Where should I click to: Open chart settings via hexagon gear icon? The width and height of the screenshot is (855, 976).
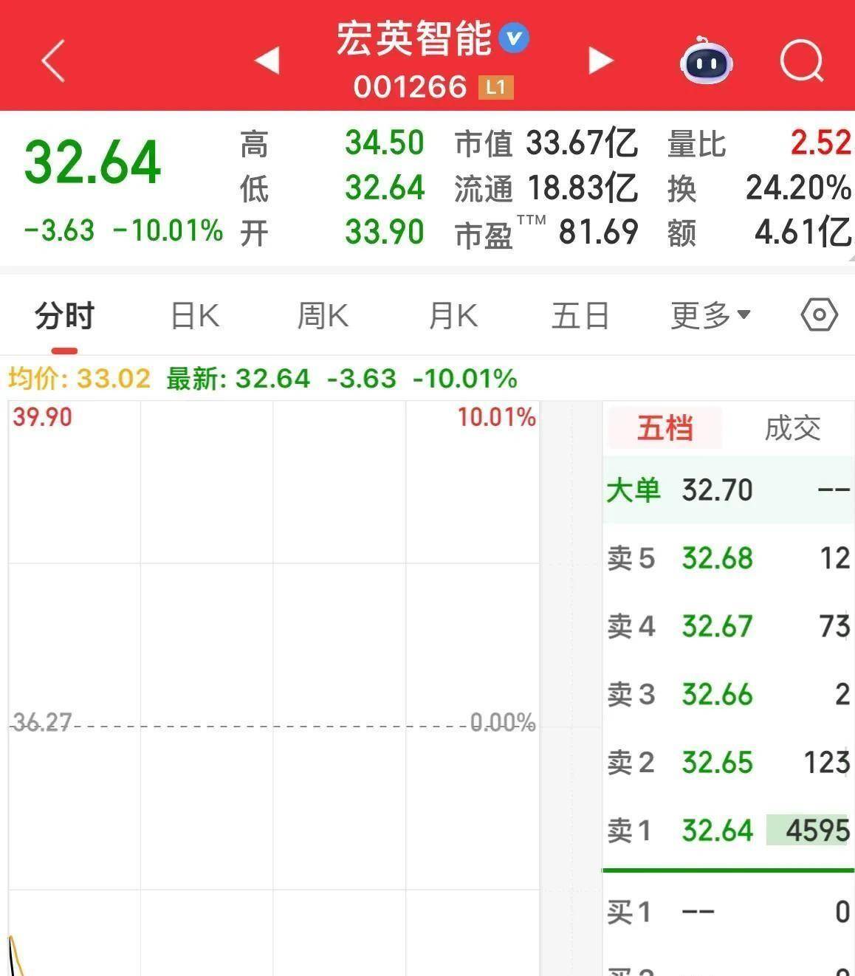(820, 315)
